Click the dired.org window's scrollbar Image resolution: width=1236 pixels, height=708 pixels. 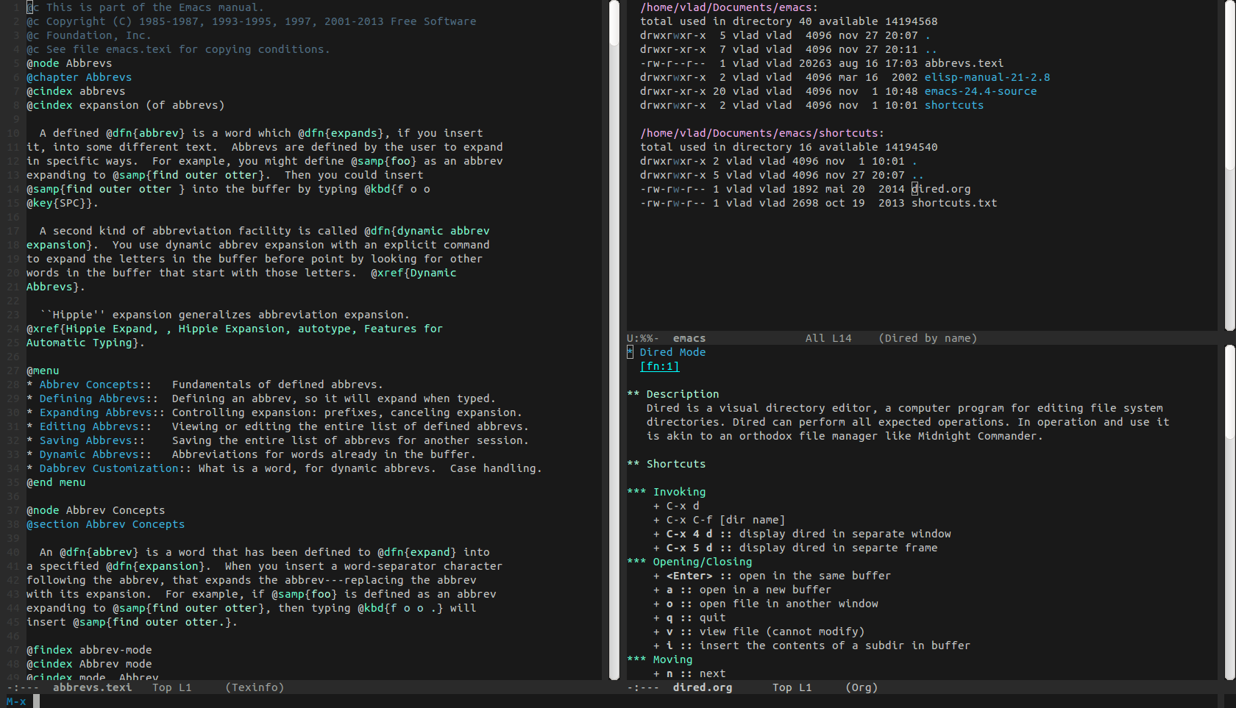pos(1229,515)
